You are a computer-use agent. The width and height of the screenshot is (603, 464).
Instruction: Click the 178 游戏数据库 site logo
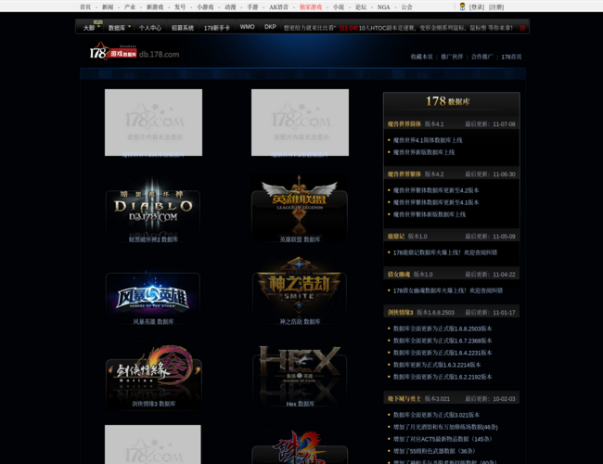[x=135, y=53]
